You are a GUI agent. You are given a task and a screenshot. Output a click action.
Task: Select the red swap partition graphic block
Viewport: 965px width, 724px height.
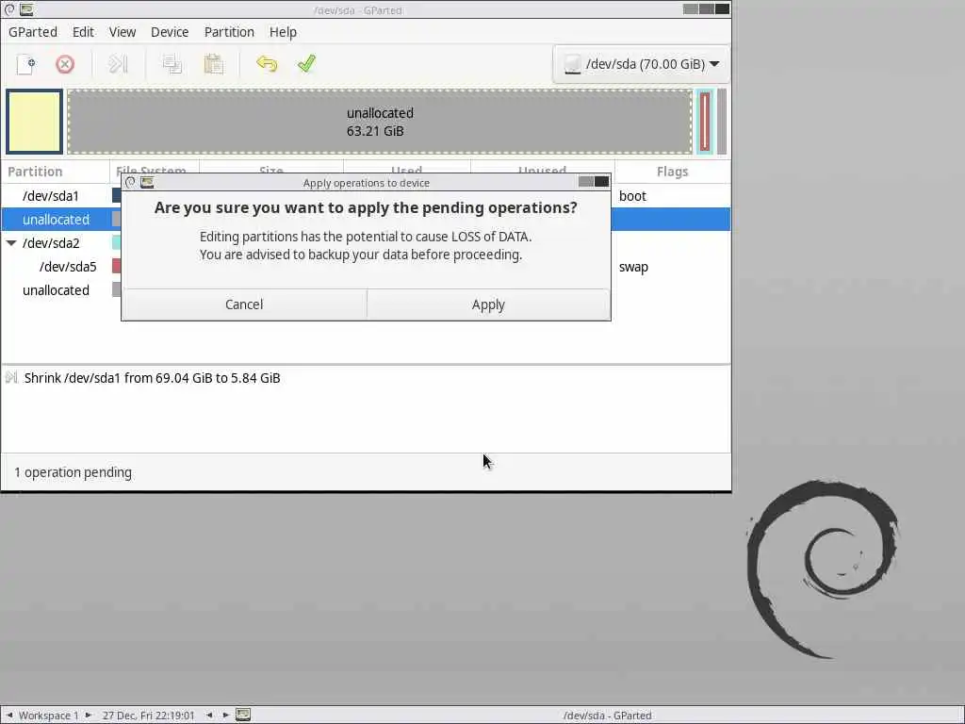(705, 122)
